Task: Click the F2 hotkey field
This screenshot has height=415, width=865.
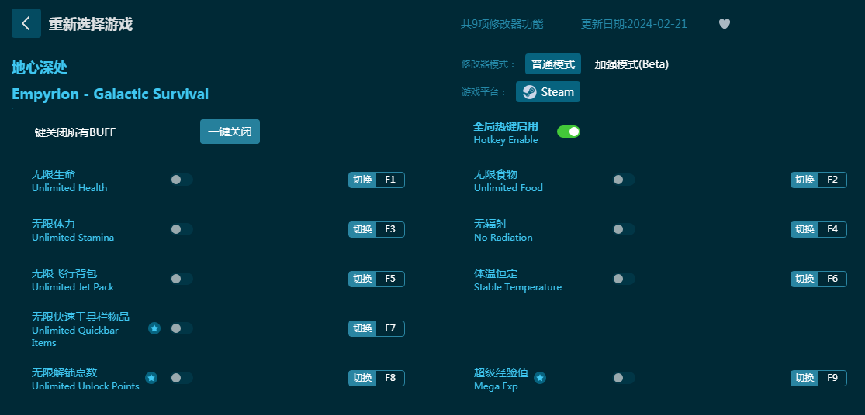Action: [x=832, y=180]
